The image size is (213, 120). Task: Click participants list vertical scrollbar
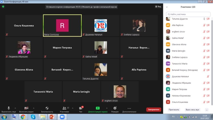point(212,63)
